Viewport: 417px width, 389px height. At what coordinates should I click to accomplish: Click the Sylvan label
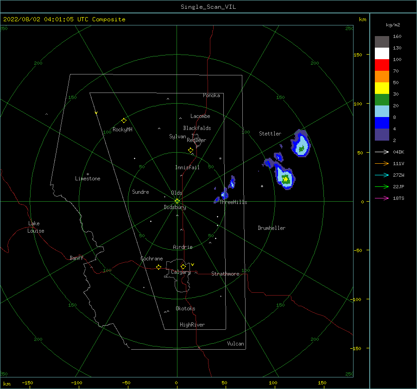point(177,136)
